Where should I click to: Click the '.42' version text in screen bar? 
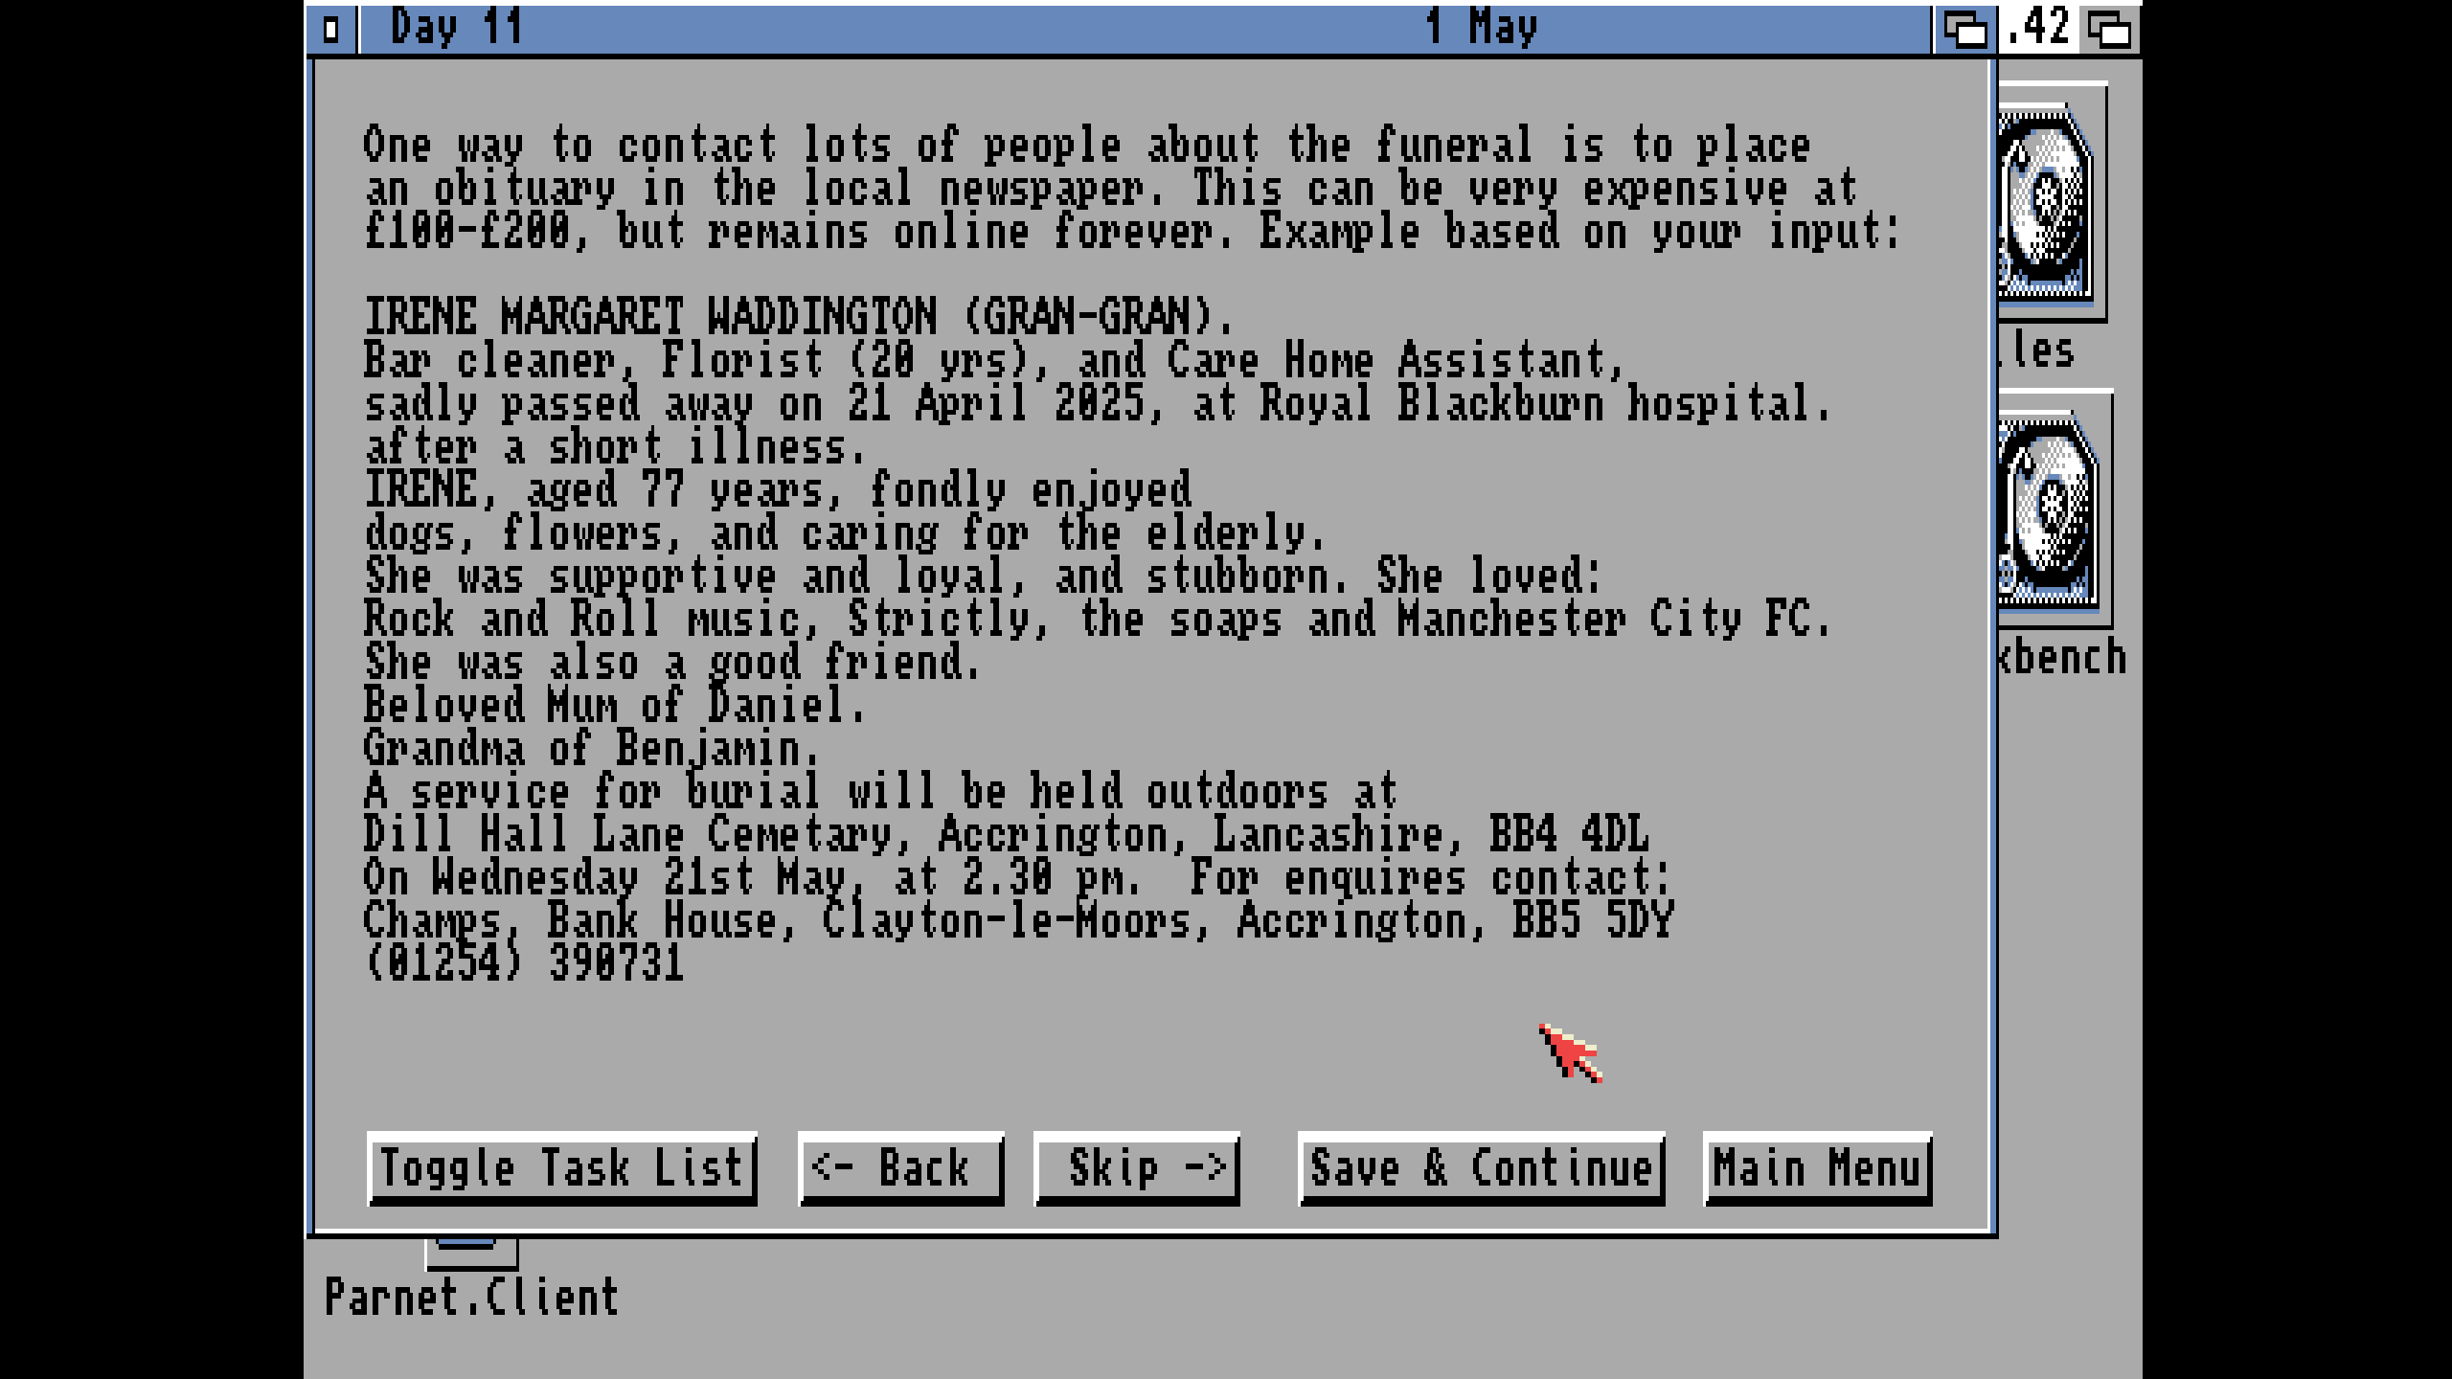(2038, 27)
